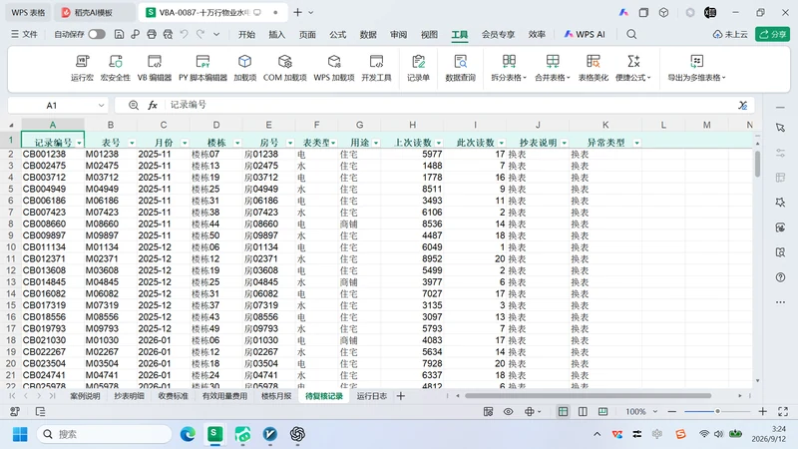The width and height of the screenshot is (798, 449).
Task: Click the print icon in quick toolbar
Action: point(152,34)
